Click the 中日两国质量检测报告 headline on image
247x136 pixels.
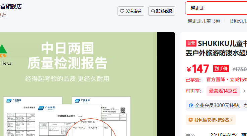point(67,56)
